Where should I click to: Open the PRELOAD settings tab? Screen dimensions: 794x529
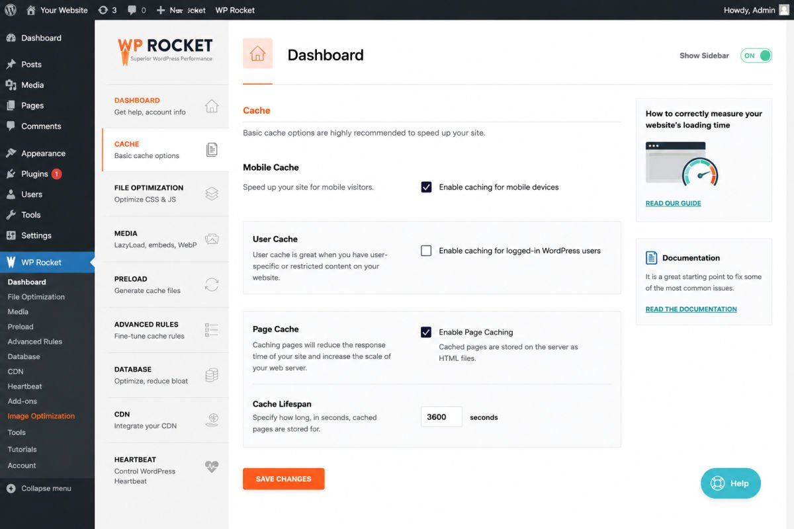coord(165,284)
